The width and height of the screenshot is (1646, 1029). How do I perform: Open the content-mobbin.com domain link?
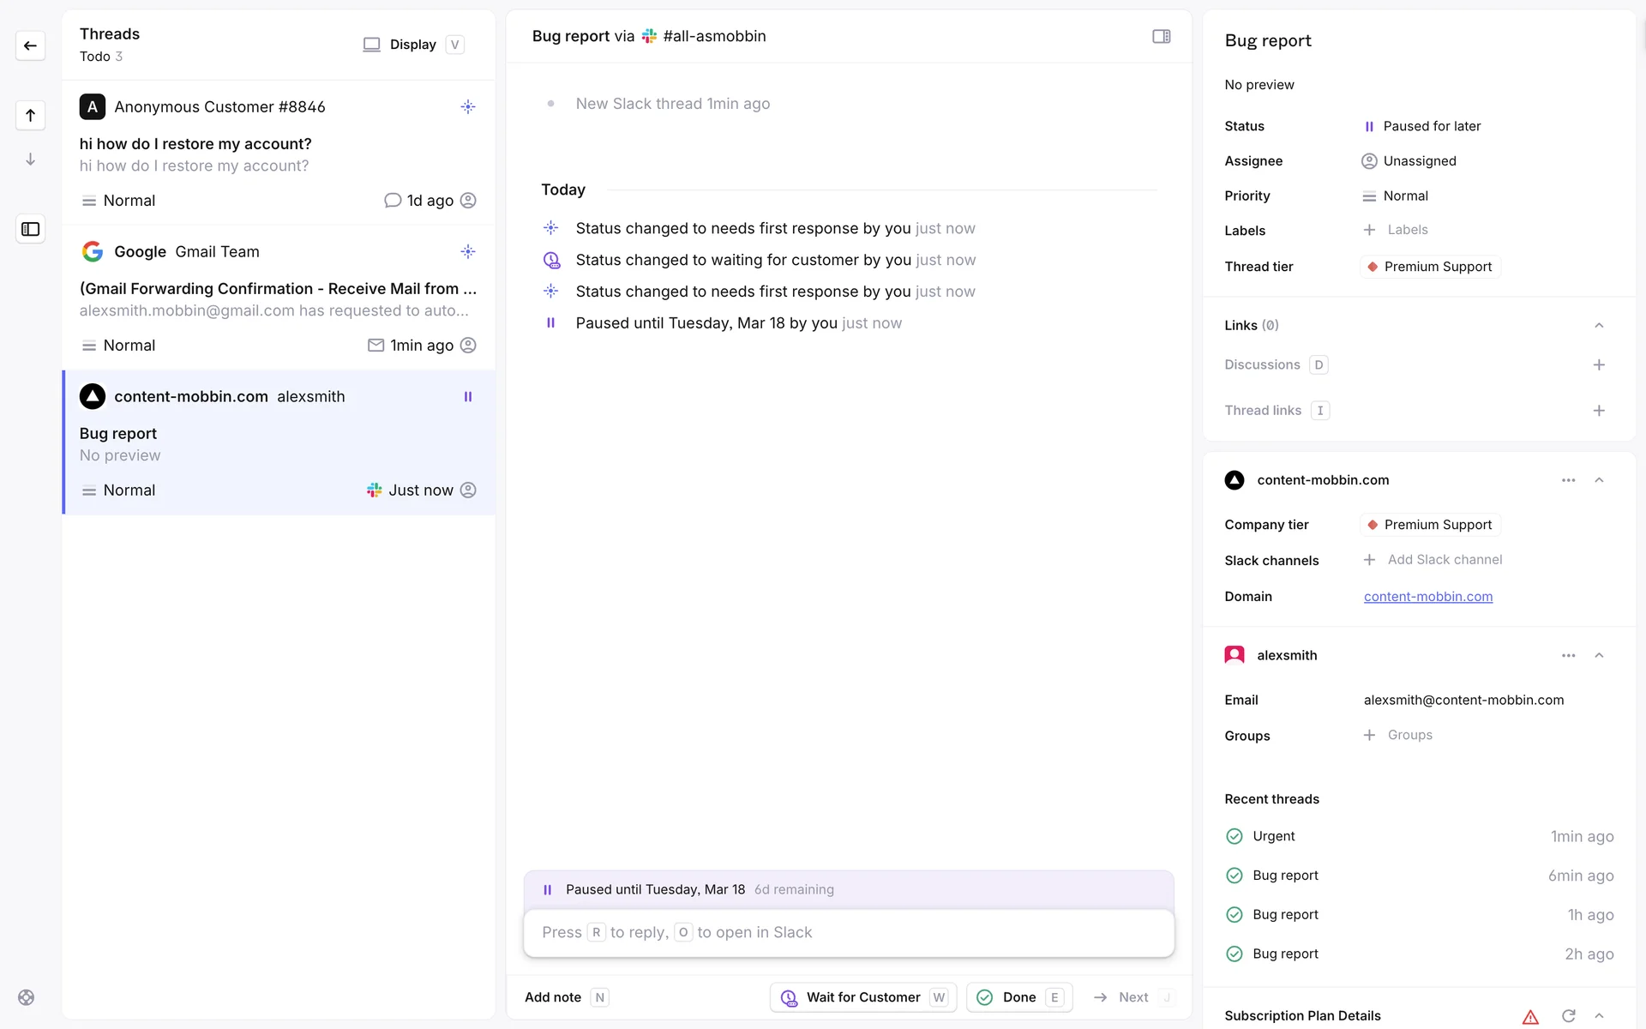point(1427,597)
